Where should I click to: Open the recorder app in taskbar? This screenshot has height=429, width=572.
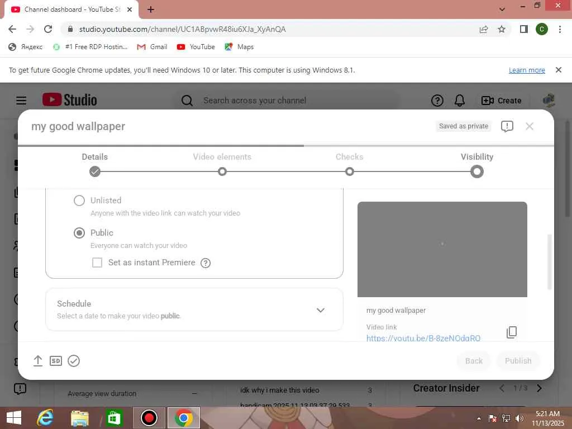coord(149,418)
